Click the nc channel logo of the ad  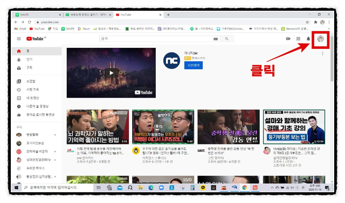click(171, 61)
